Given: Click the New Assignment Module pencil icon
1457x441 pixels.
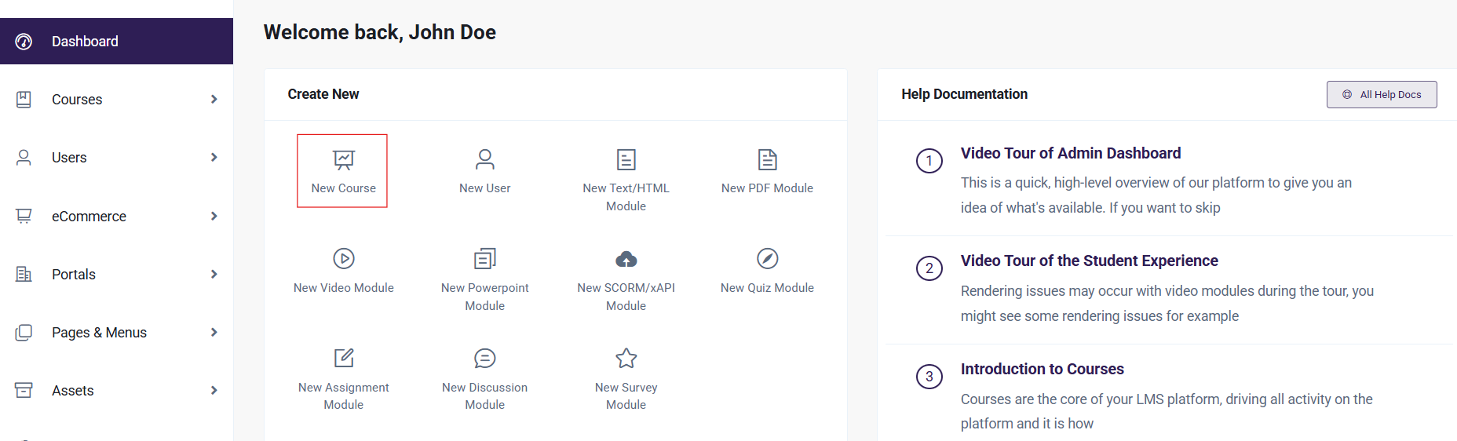Looking at the screenshot, I should (x=344, y=358).
